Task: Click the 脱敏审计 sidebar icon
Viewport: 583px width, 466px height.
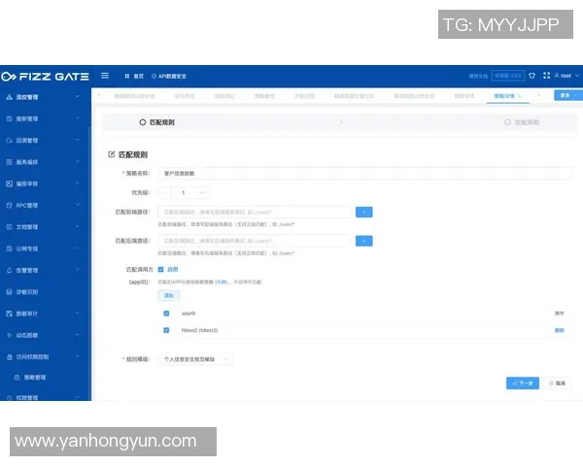Action: click(x=10, y=314)
